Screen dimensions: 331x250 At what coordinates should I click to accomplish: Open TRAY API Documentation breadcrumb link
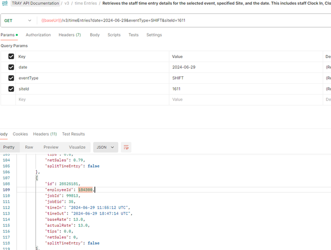[x=35, y=3]
